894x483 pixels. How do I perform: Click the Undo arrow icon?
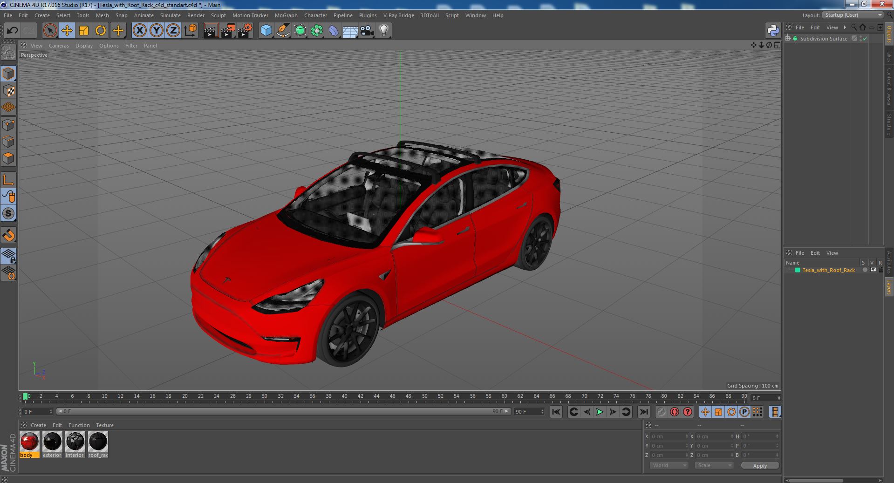click(12, 31)
